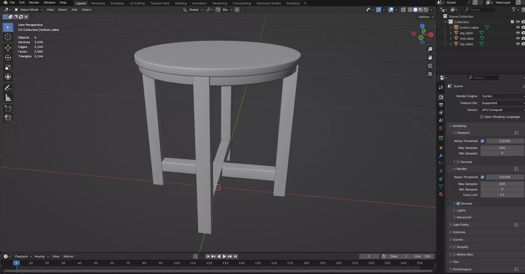Screen dimensions: 525x274
Task: Activate the Move tool
Action: click(8, 48)
